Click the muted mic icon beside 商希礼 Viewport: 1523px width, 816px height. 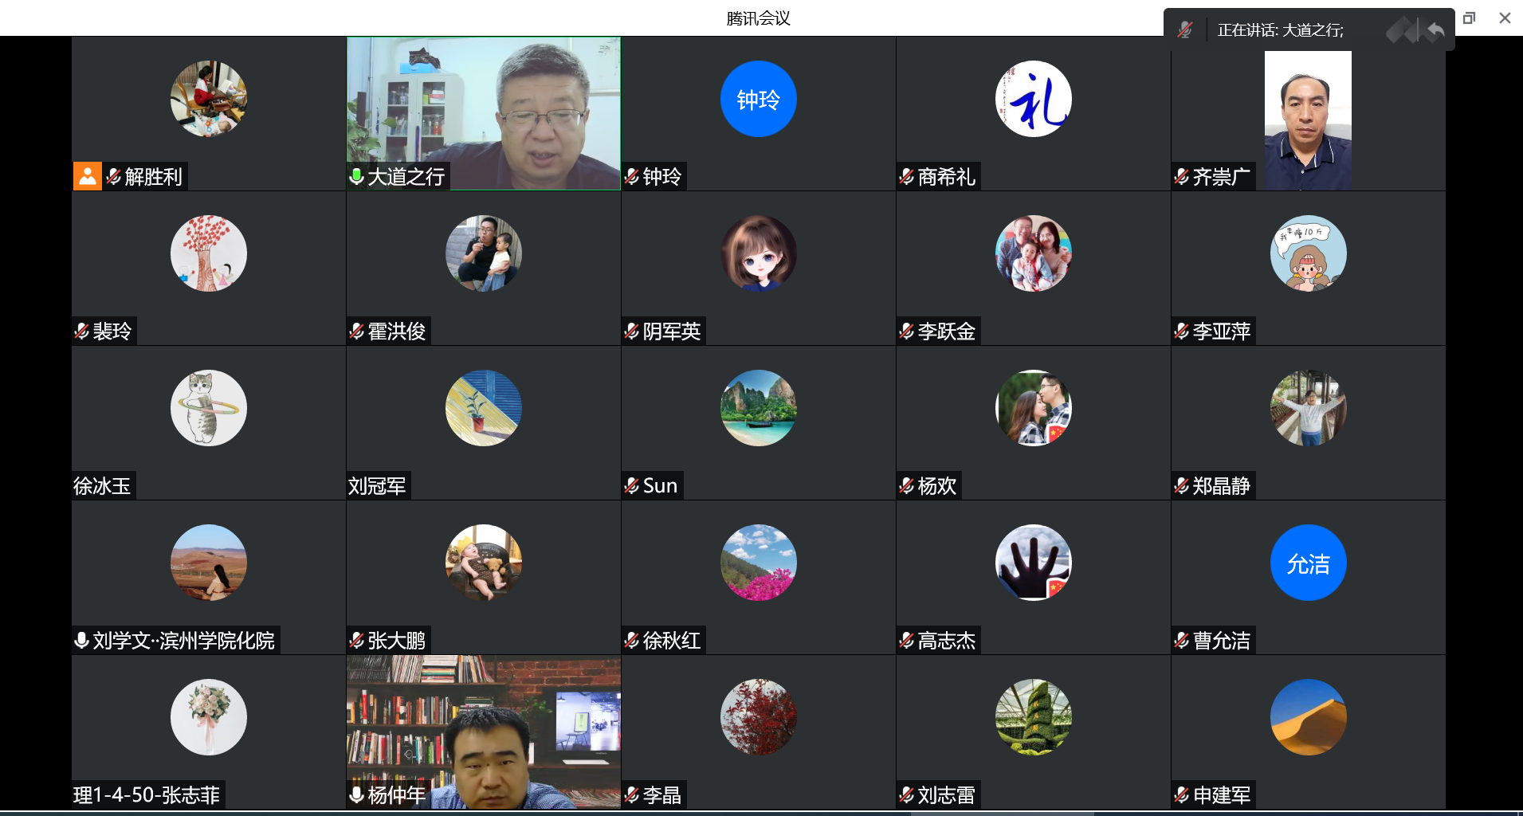[x=907, y=176]
